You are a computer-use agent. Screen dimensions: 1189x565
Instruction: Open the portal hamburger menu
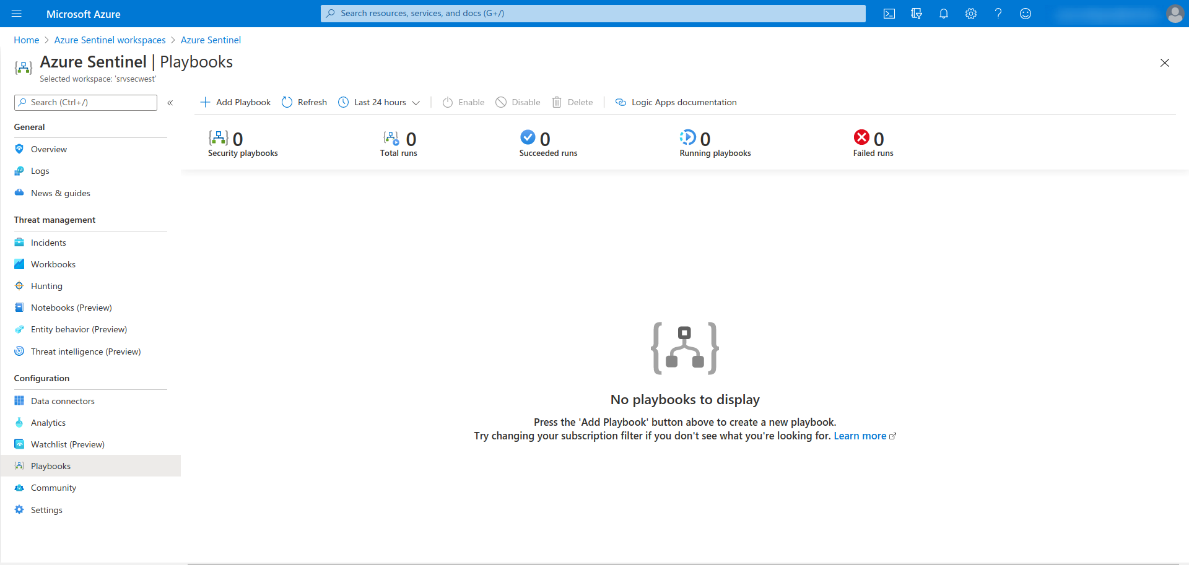17,14
